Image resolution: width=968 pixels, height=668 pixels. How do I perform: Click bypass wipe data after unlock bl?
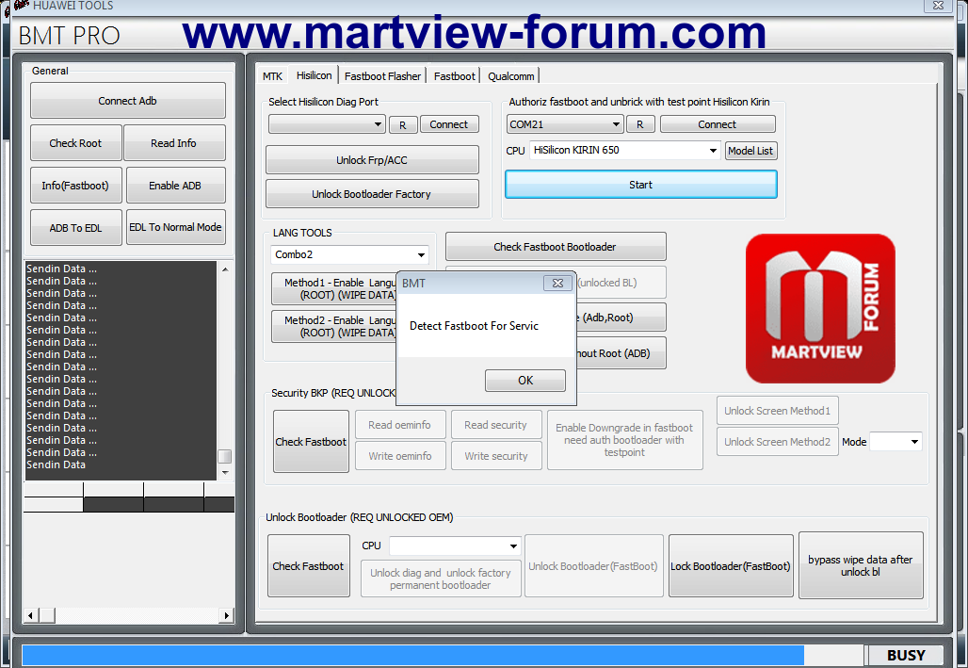(861, 565)
